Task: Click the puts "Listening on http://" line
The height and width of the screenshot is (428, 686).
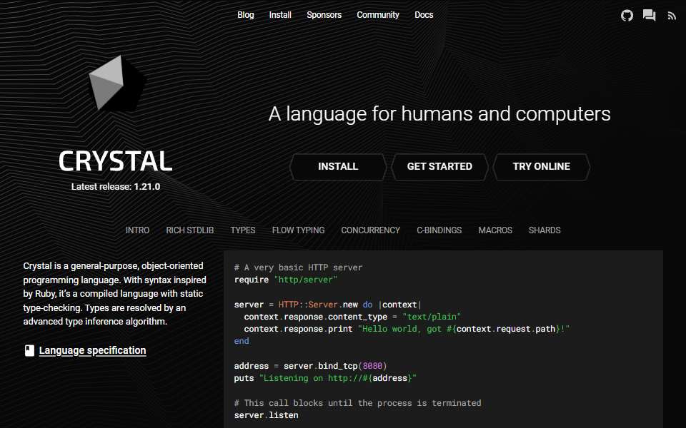Action: point(325,378)
